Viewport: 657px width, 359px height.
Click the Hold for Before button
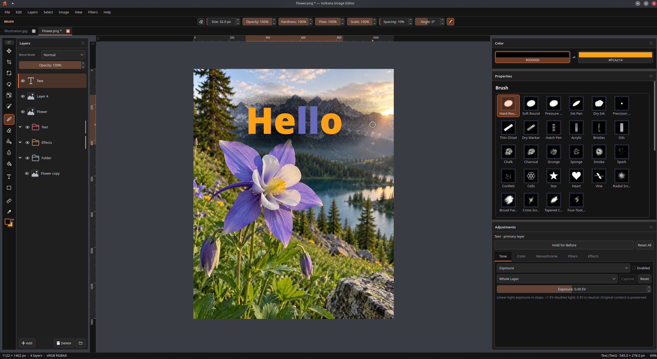coord(564,245)
